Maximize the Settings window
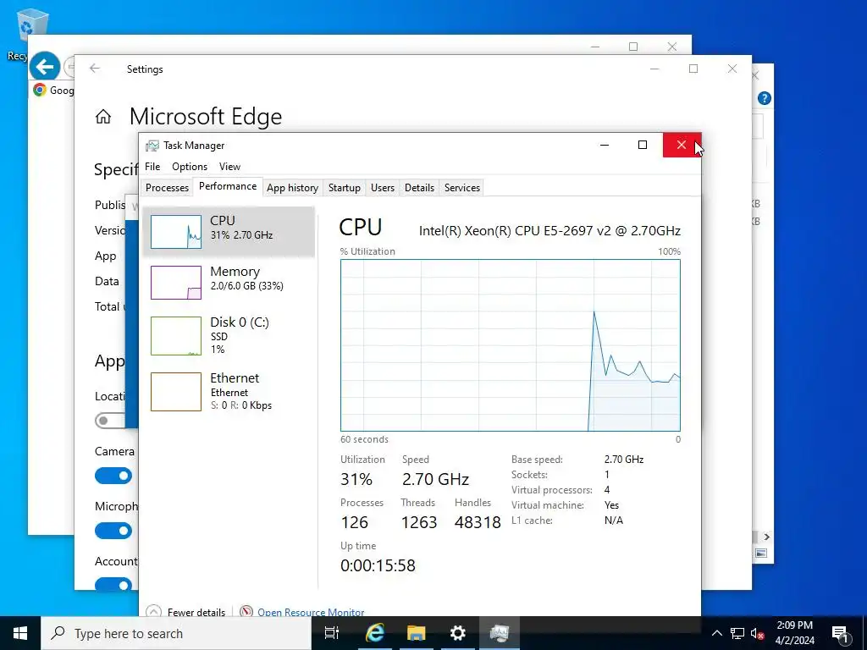Viewport: 867px width, 650px height. point(693,69)
